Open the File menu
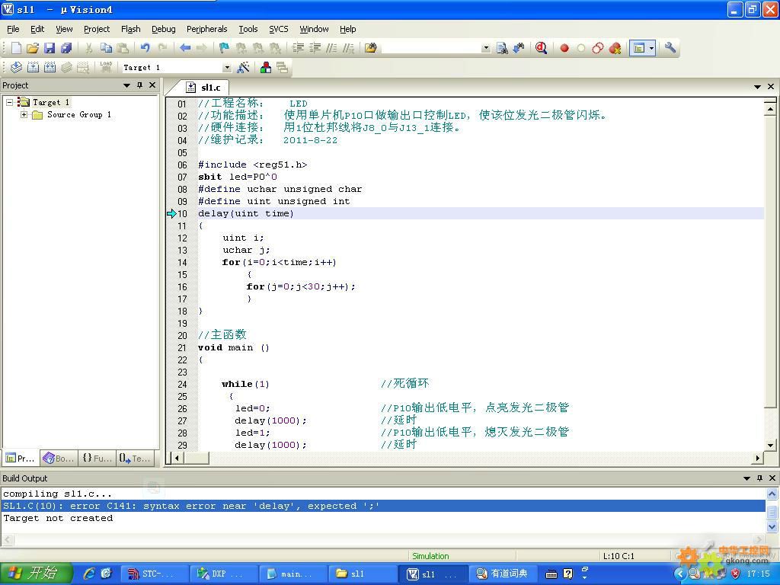The width and height of the screenshot is (780, 585). point(14,29)
